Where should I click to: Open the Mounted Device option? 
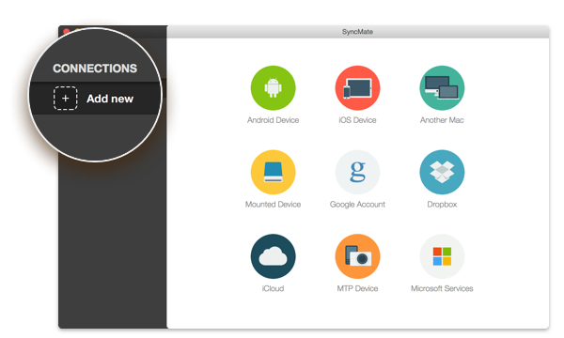click(273, 173)
